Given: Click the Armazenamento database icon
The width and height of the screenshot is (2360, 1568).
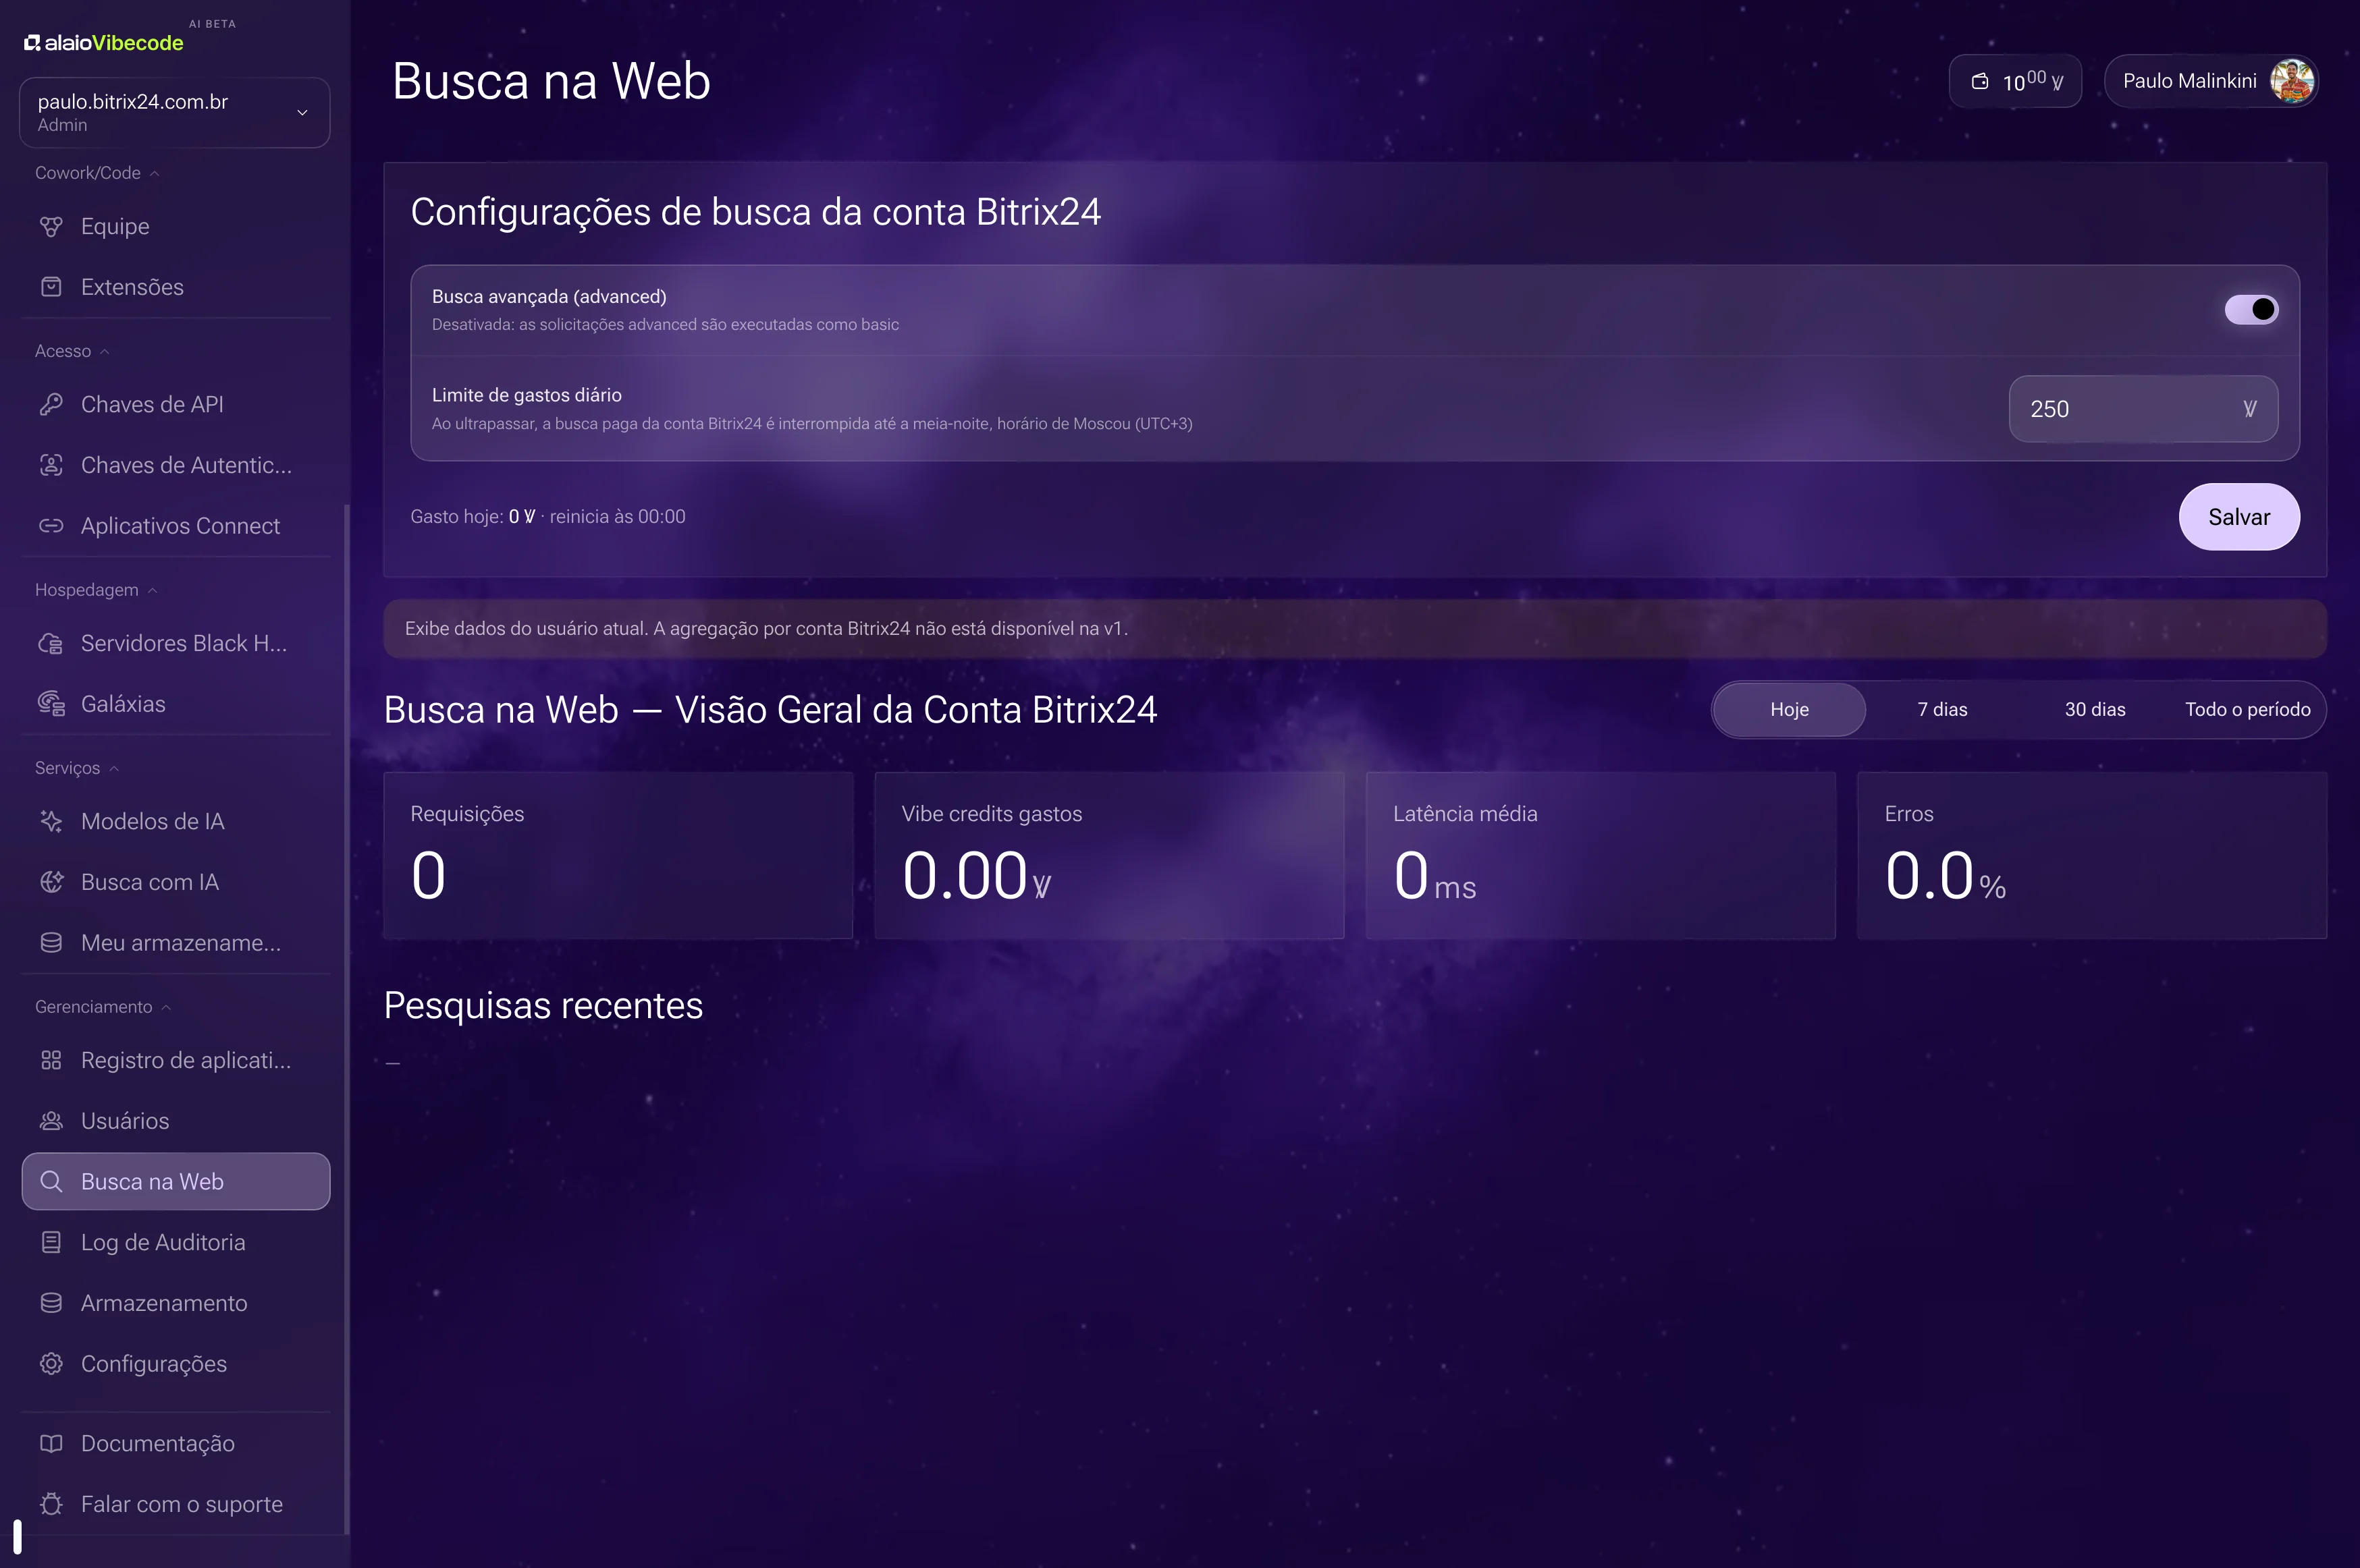Looking at the screenshot, I should pyautogui.click(x=51, y=1303).
